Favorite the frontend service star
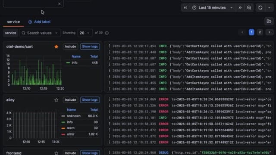Image resolution: width=276 pixels, height=155 pixels. (56, 153)
